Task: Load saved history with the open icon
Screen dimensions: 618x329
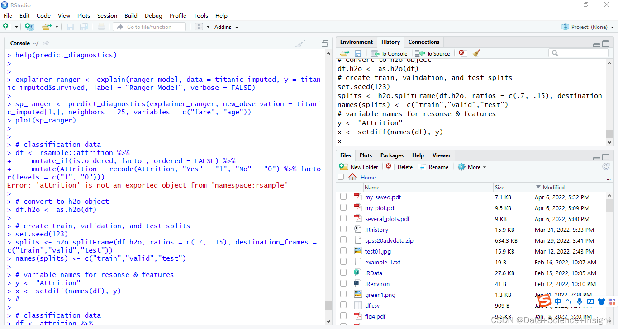Action: pyautogui.click(x=344, y=53)
